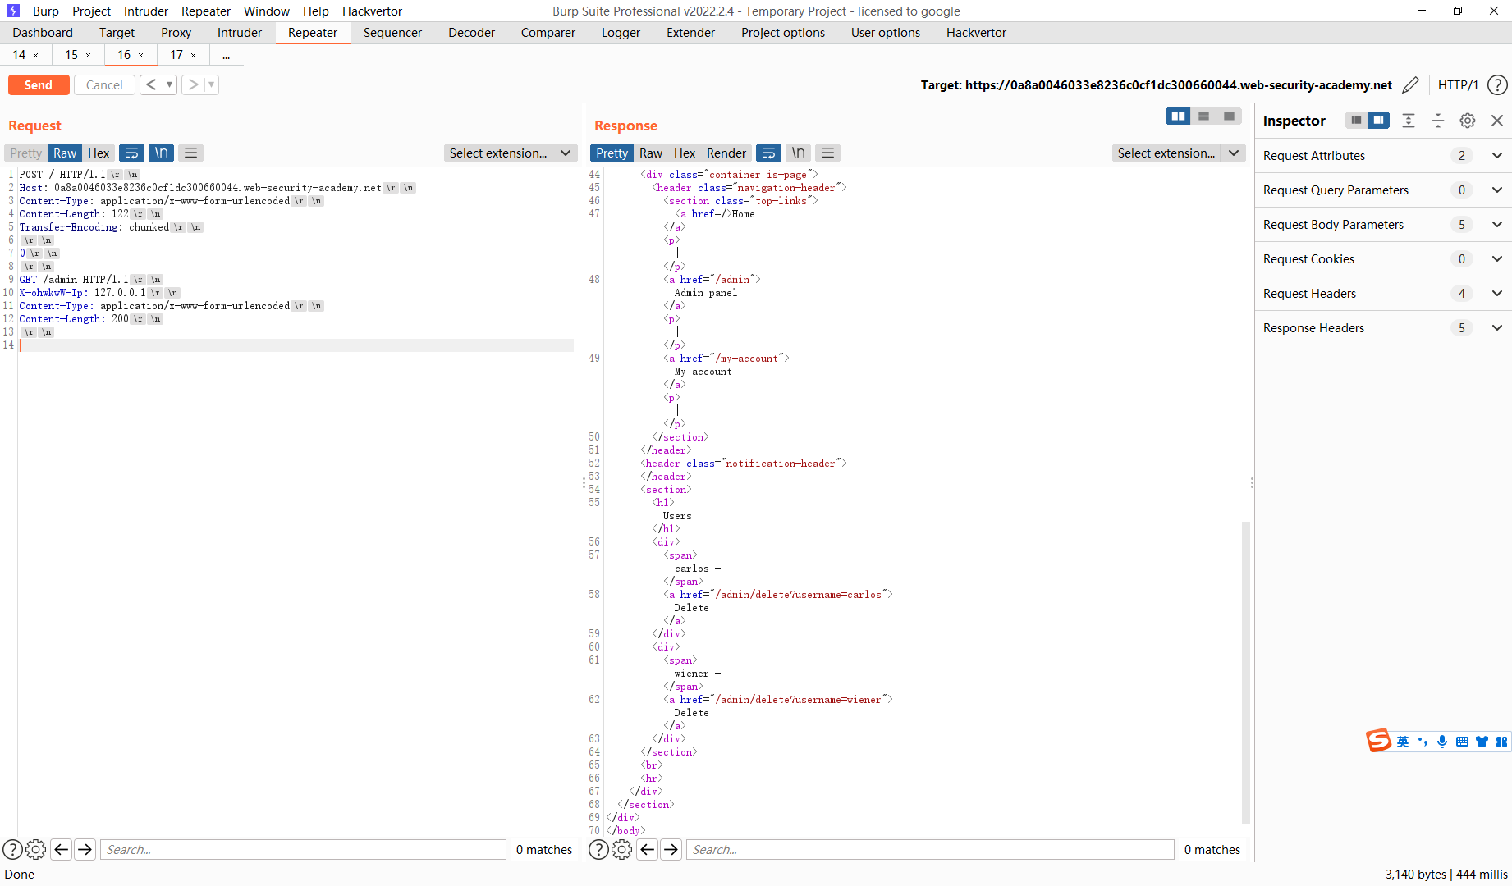Expand all Inspector sections icon
The image size is (1512, 886).
(x=1409, y=121)
